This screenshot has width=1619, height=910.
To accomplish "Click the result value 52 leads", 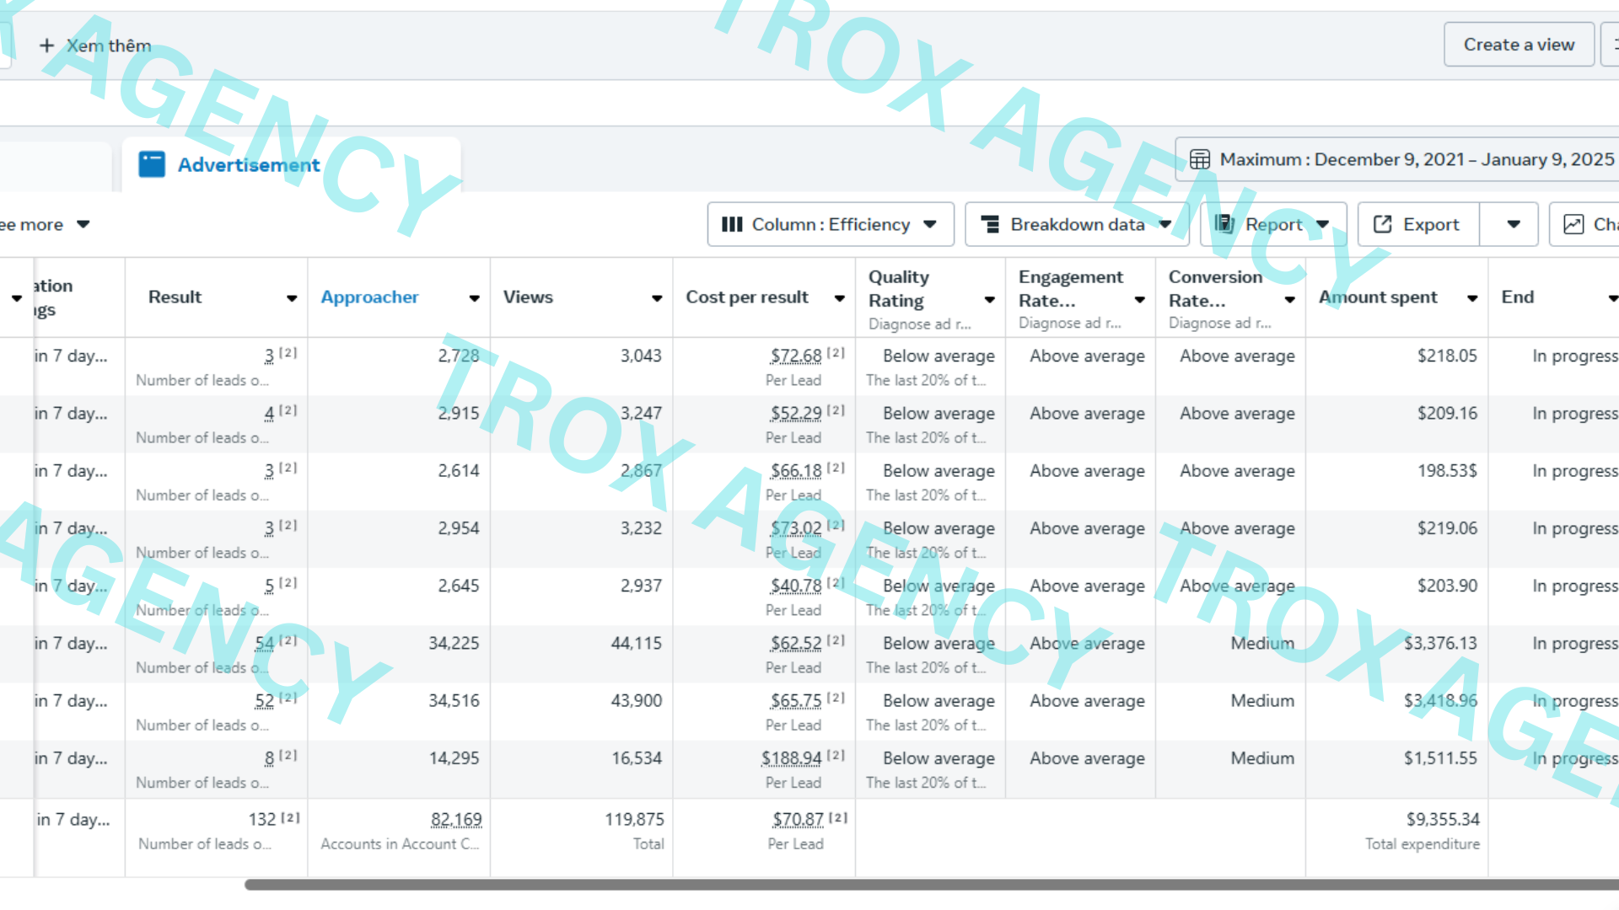I will tap(265, 700).
